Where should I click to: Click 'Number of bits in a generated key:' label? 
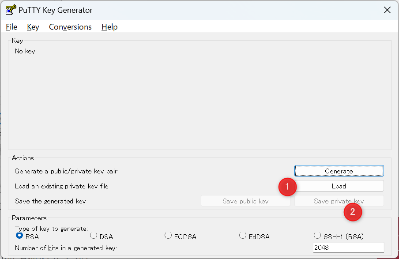pyautogui.click(x=66, y=248)
